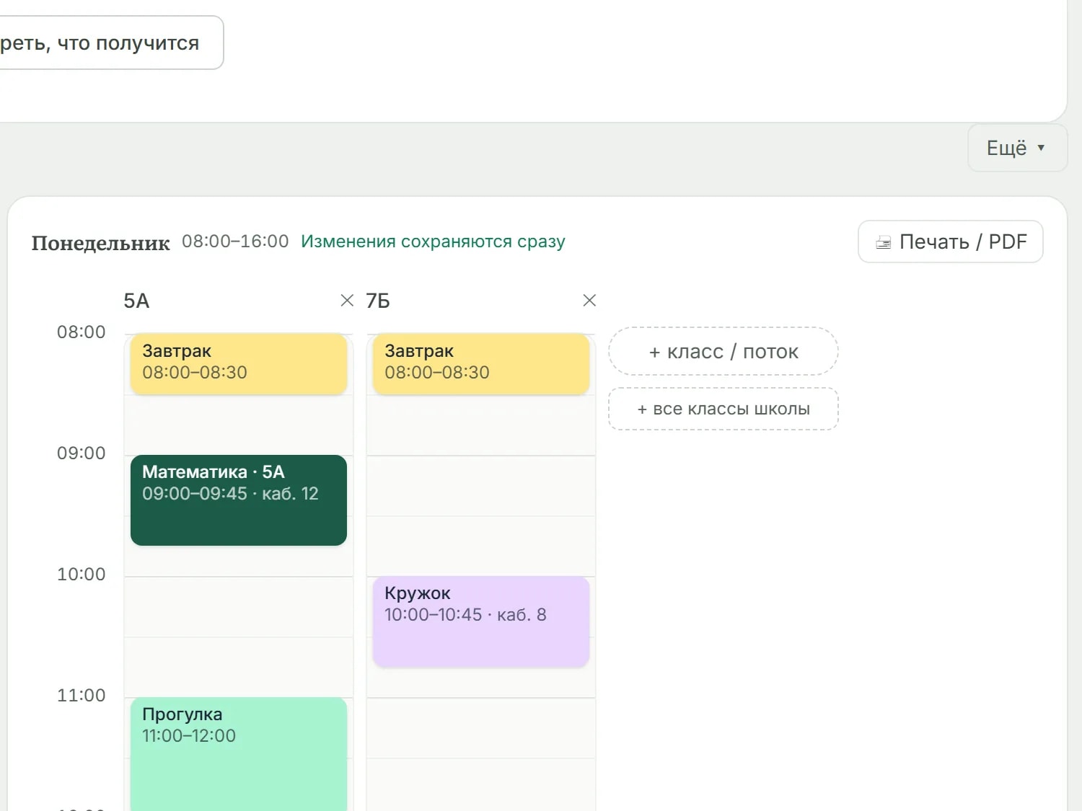Open the Математика · 5А lesson block
1082x811 pixels.
pos(239,500)
